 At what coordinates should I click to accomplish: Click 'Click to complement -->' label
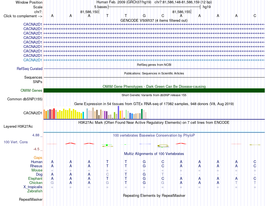(x=23, y=16)
